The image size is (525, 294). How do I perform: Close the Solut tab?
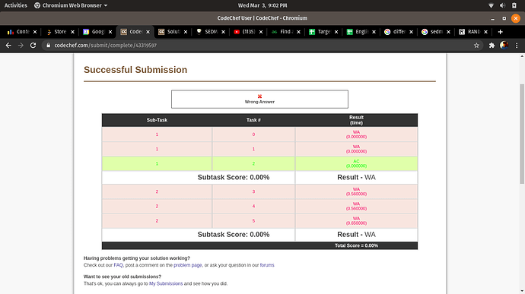coord(186,32)
